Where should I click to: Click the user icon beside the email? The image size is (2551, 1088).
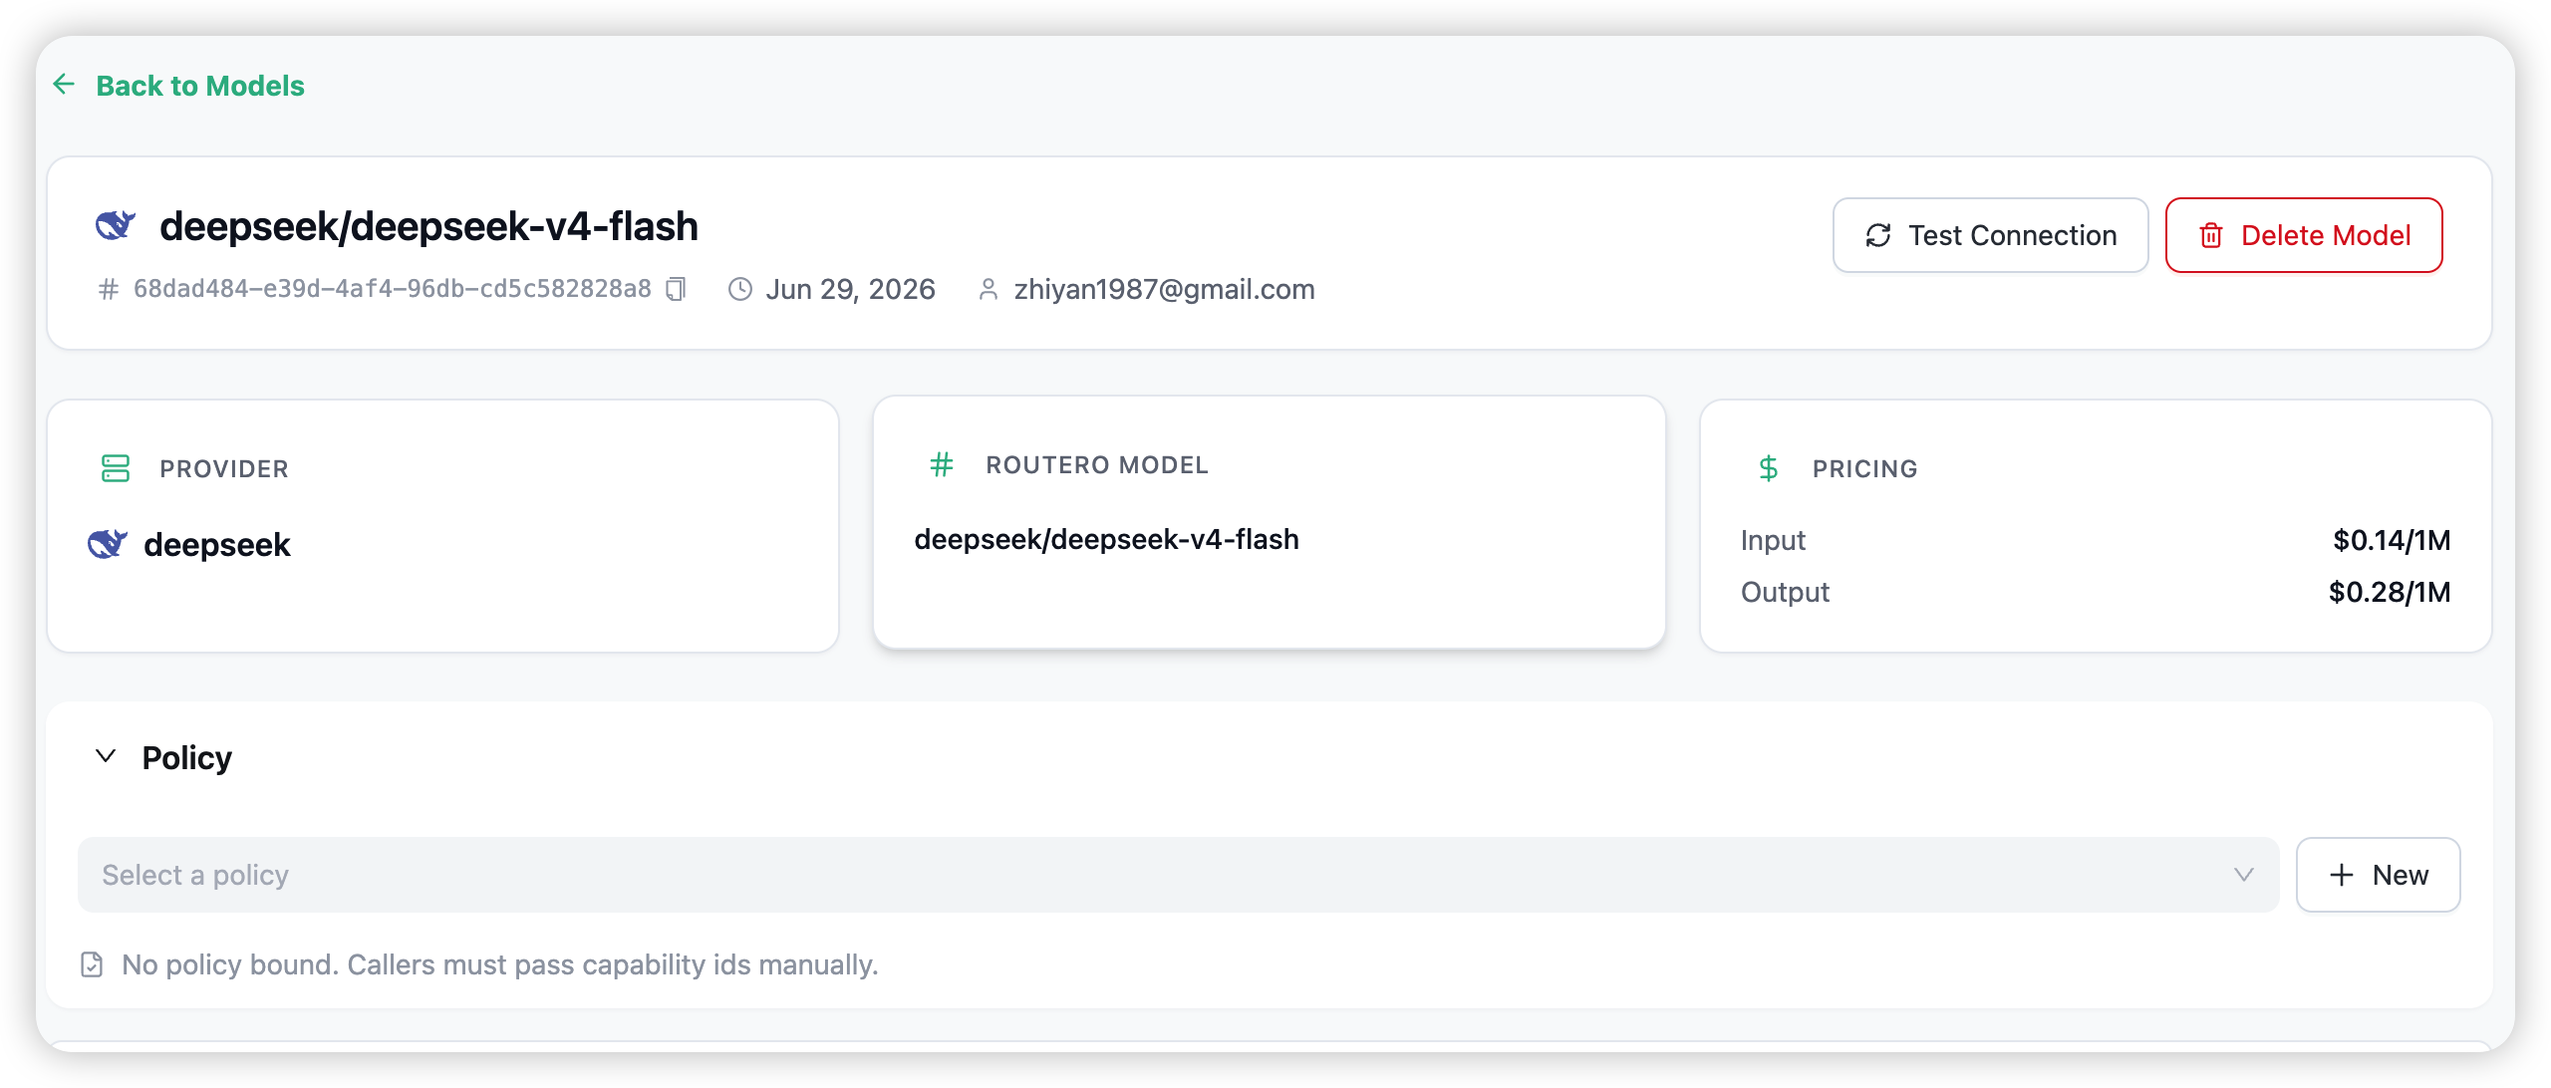(x=988, y=289)
